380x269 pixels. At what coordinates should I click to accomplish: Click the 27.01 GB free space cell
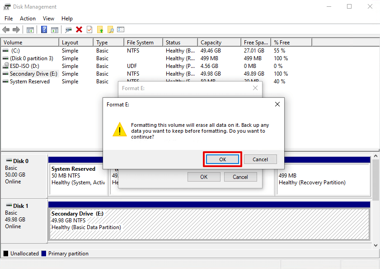click(254, 51)
